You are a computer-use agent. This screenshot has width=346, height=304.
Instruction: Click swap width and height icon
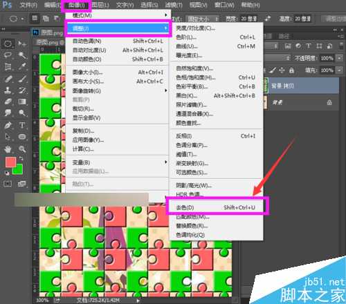pos(268,19)
